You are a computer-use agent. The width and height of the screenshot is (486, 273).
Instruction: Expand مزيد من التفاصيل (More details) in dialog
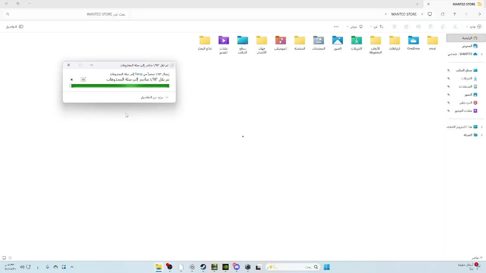[x=155, y=97]
